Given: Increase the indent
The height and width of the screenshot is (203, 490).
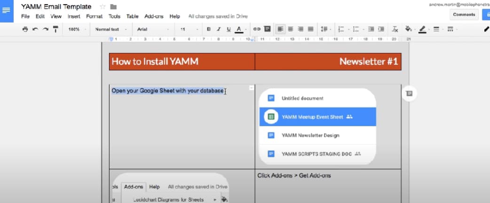Looking at the screenshot, I should point(381,29).
